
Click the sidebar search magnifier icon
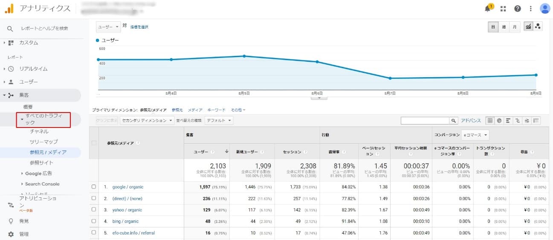(10, 29)
